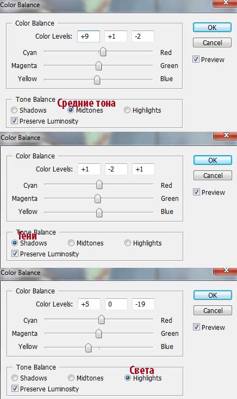Click the -2 field in middle dialog

click(x=116, y=169)
